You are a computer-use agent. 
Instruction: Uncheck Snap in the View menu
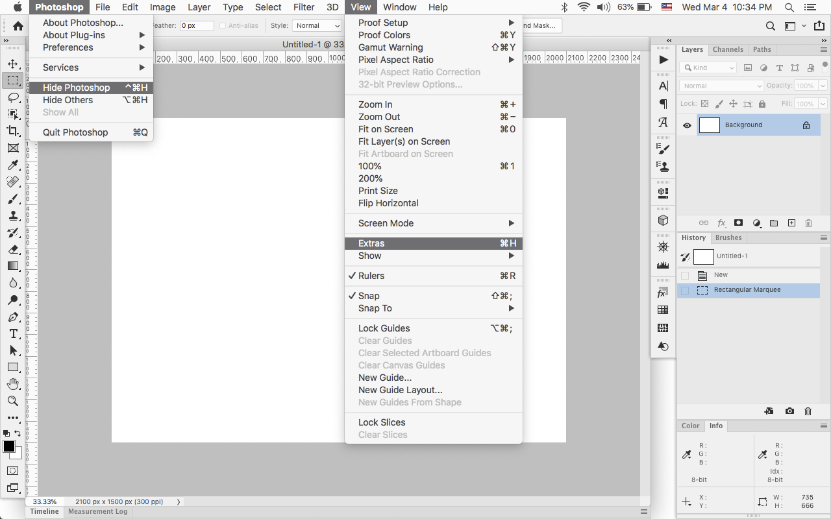coord(434,296)
